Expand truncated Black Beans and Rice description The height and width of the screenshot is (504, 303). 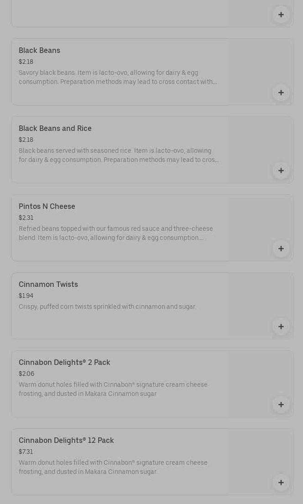[x=119, y=156]
